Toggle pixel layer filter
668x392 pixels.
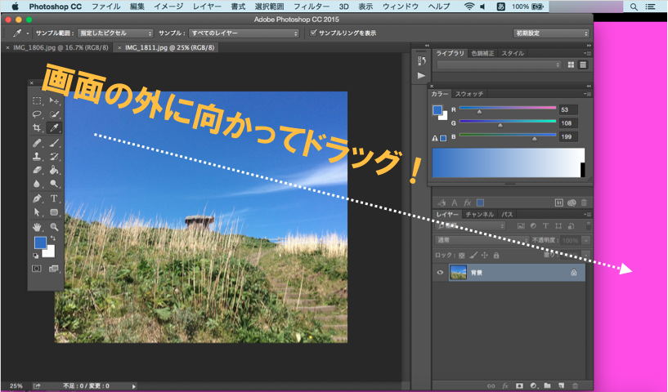pyautogui.click(x=521, y=226)
